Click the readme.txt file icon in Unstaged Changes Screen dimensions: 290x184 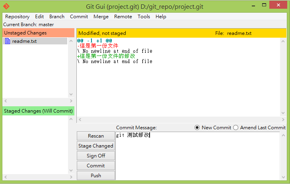pos(8,41)
